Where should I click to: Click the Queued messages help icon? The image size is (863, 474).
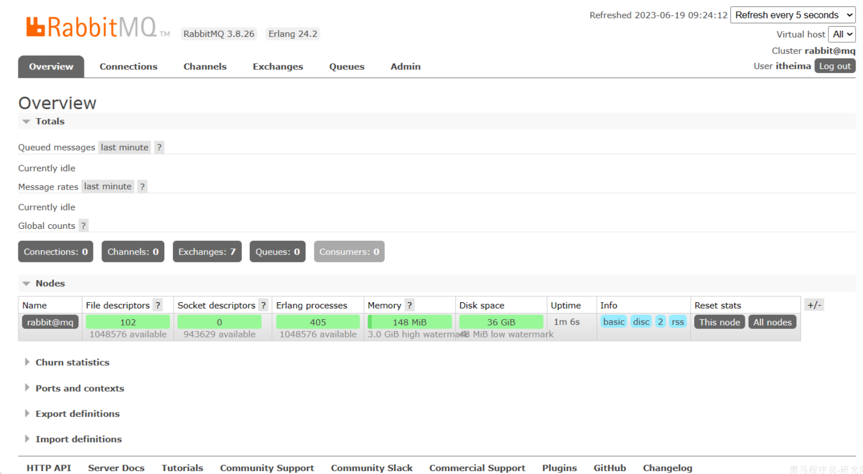click(x=159, y=147)
